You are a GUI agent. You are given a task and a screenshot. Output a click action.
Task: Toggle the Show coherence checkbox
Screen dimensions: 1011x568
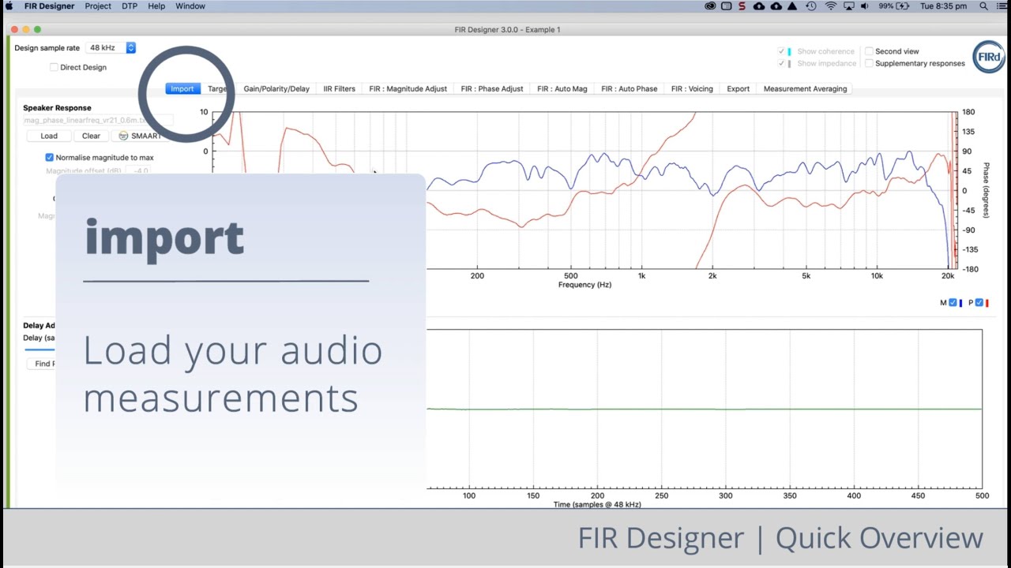[781, 51]
